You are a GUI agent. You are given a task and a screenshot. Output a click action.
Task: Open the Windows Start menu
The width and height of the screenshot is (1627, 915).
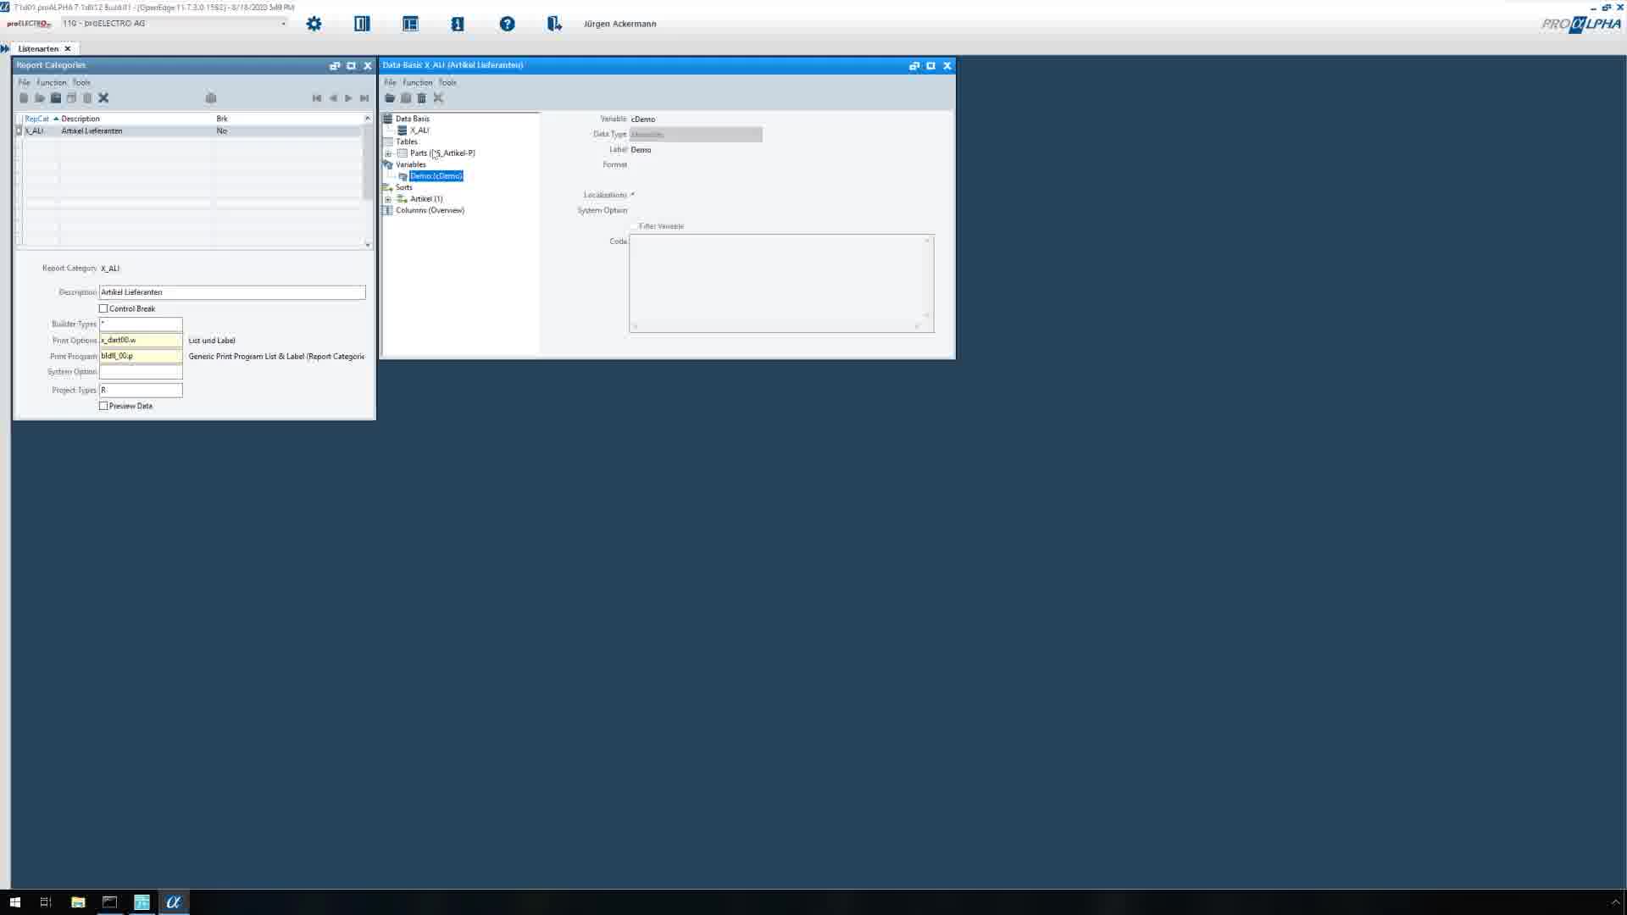pos(14,902)
